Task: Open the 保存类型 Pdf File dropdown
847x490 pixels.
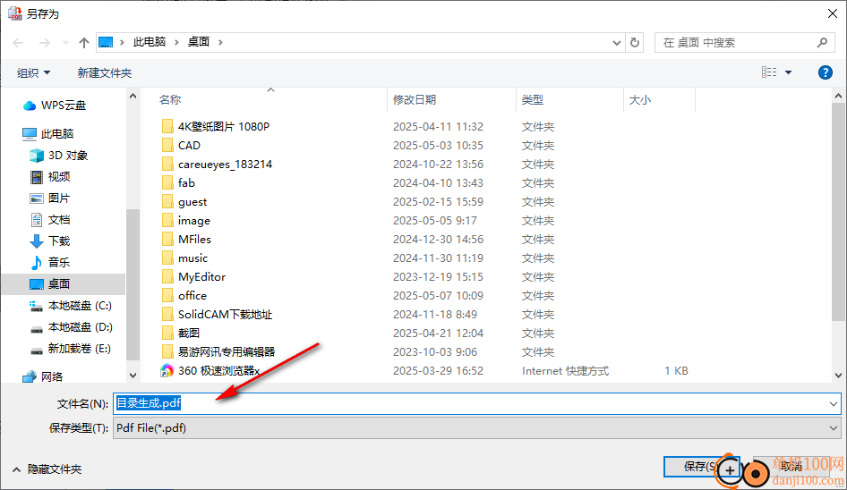Action: click(x=476, y=428)
